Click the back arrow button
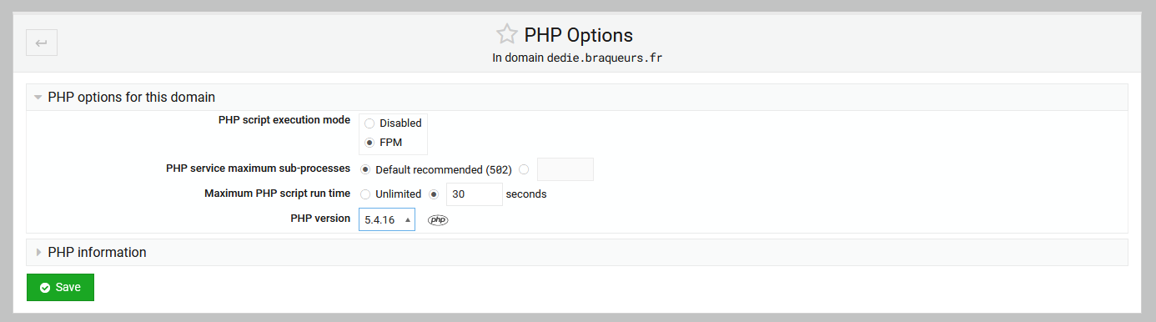This screenshot has width=1156, height=322. click(42, 43)
